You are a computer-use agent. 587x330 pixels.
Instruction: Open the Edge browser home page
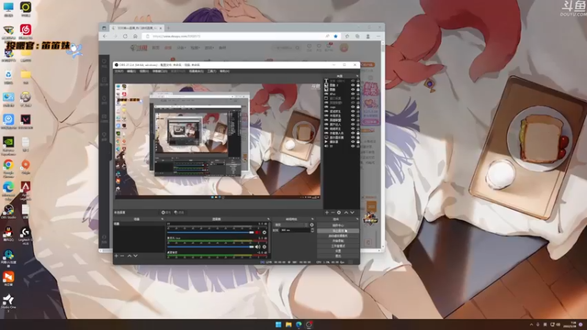coord(135,36)
